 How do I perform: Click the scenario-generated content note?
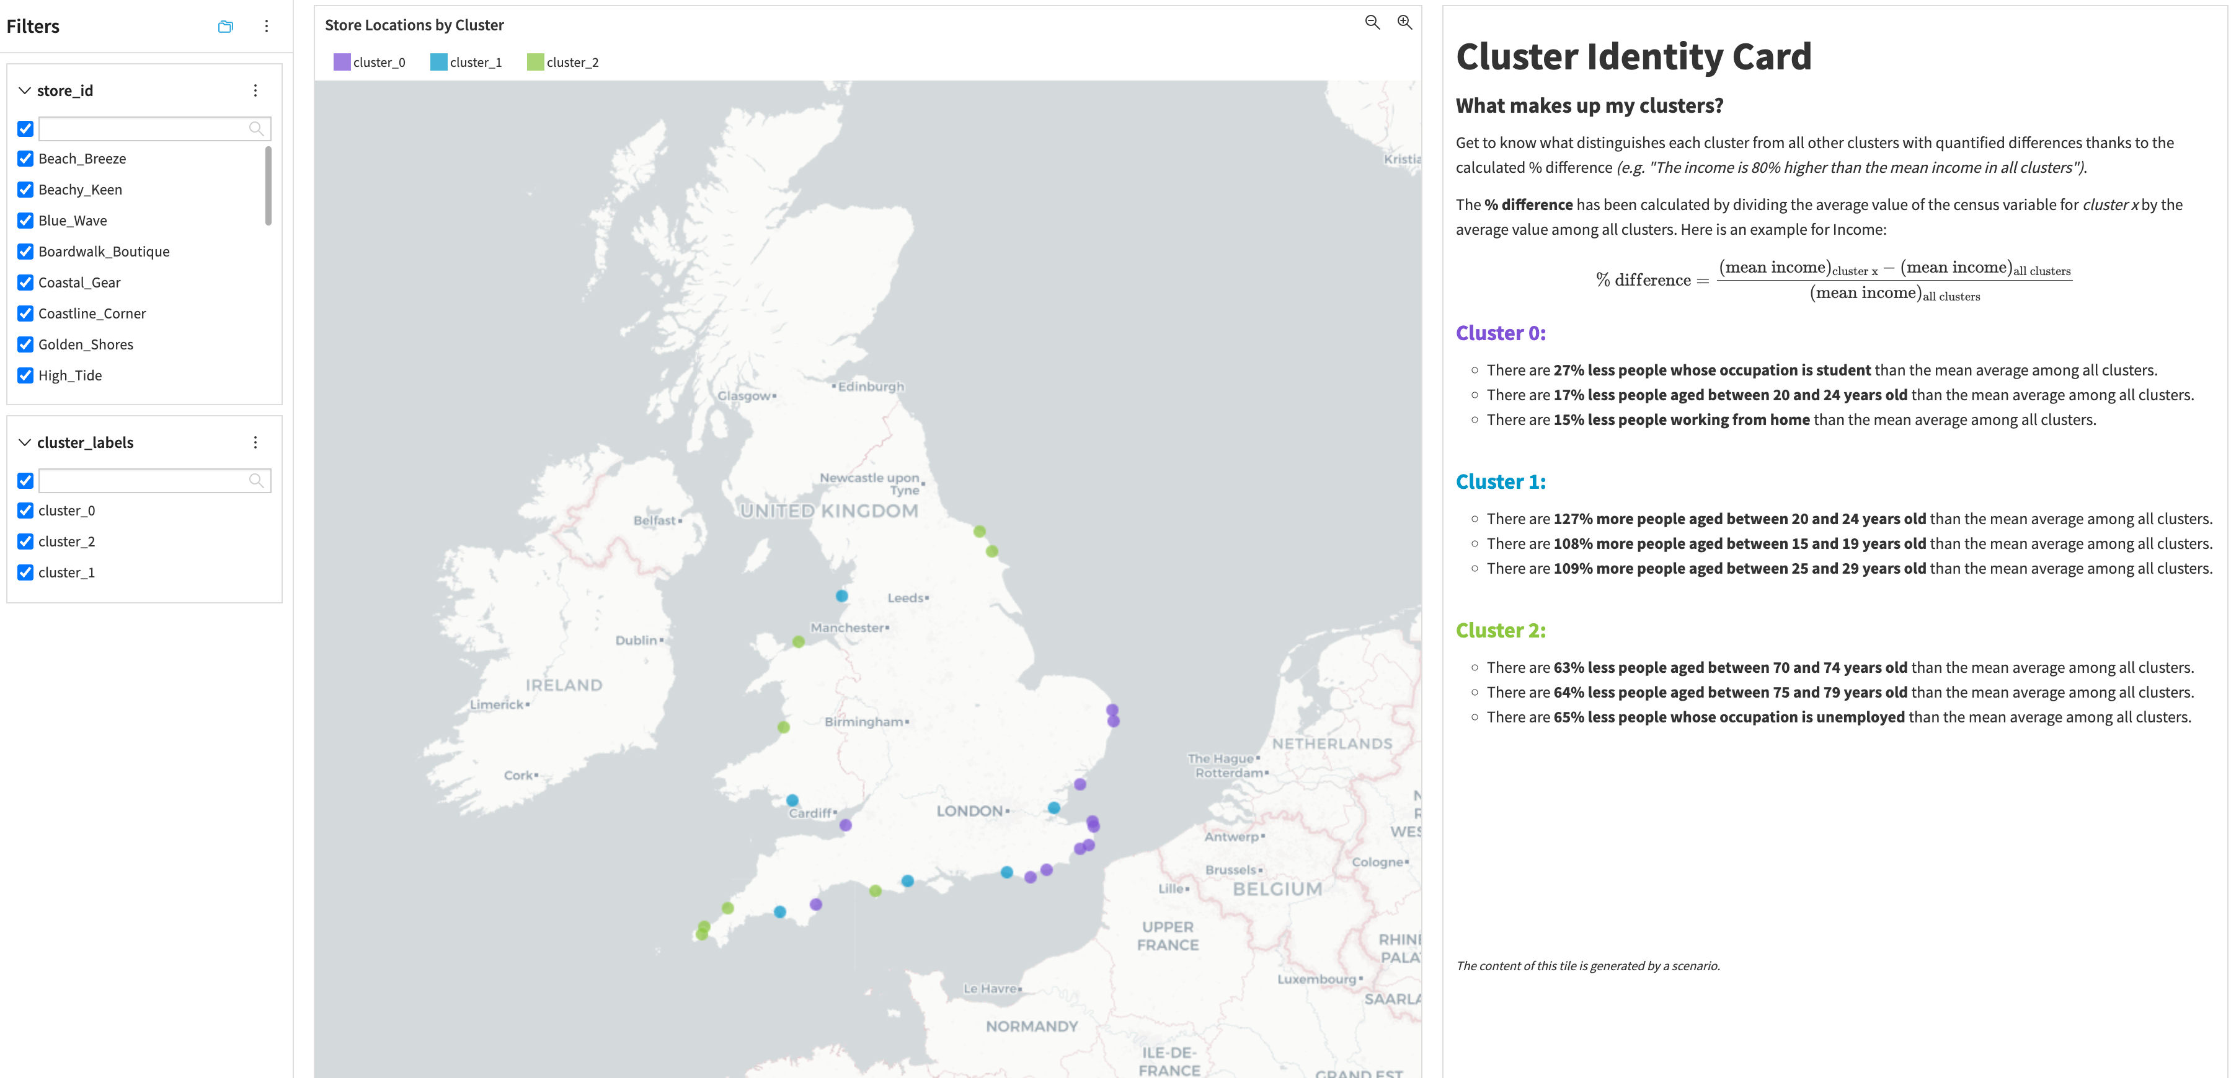[x=1587, y=966]
